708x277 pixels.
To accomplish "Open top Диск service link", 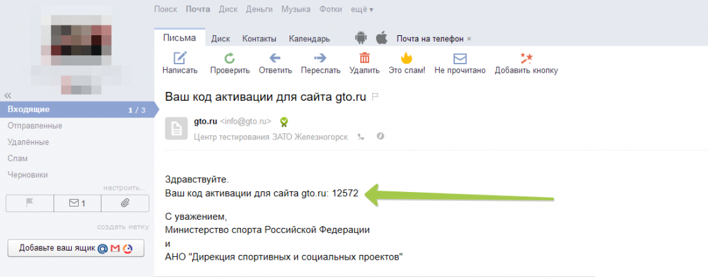I will point(228,9).
